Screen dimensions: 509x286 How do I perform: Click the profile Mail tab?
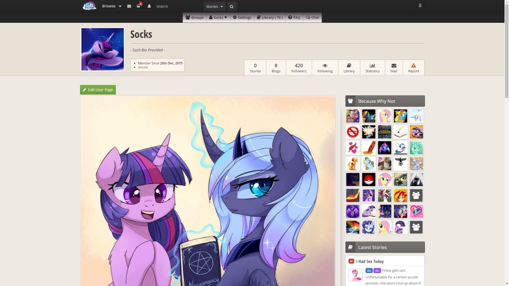coord(394,68)
